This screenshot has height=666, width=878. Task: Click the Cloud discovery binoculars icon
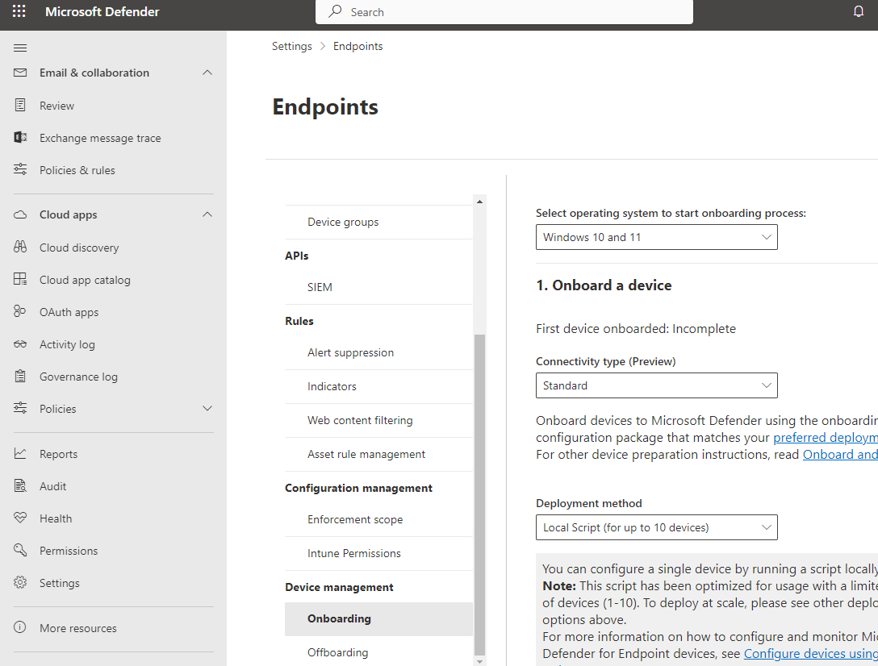20,247
